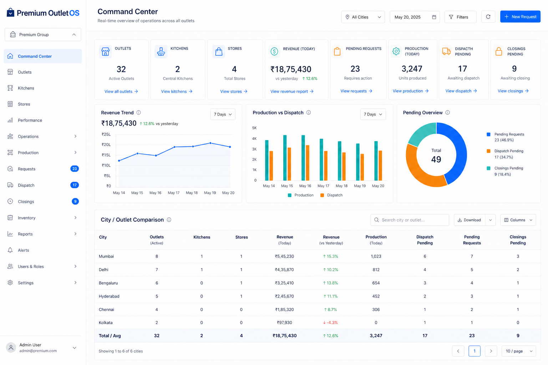Click Revenue Trend info icon
The width and height of the screenshot is (548, 365).
139,113
